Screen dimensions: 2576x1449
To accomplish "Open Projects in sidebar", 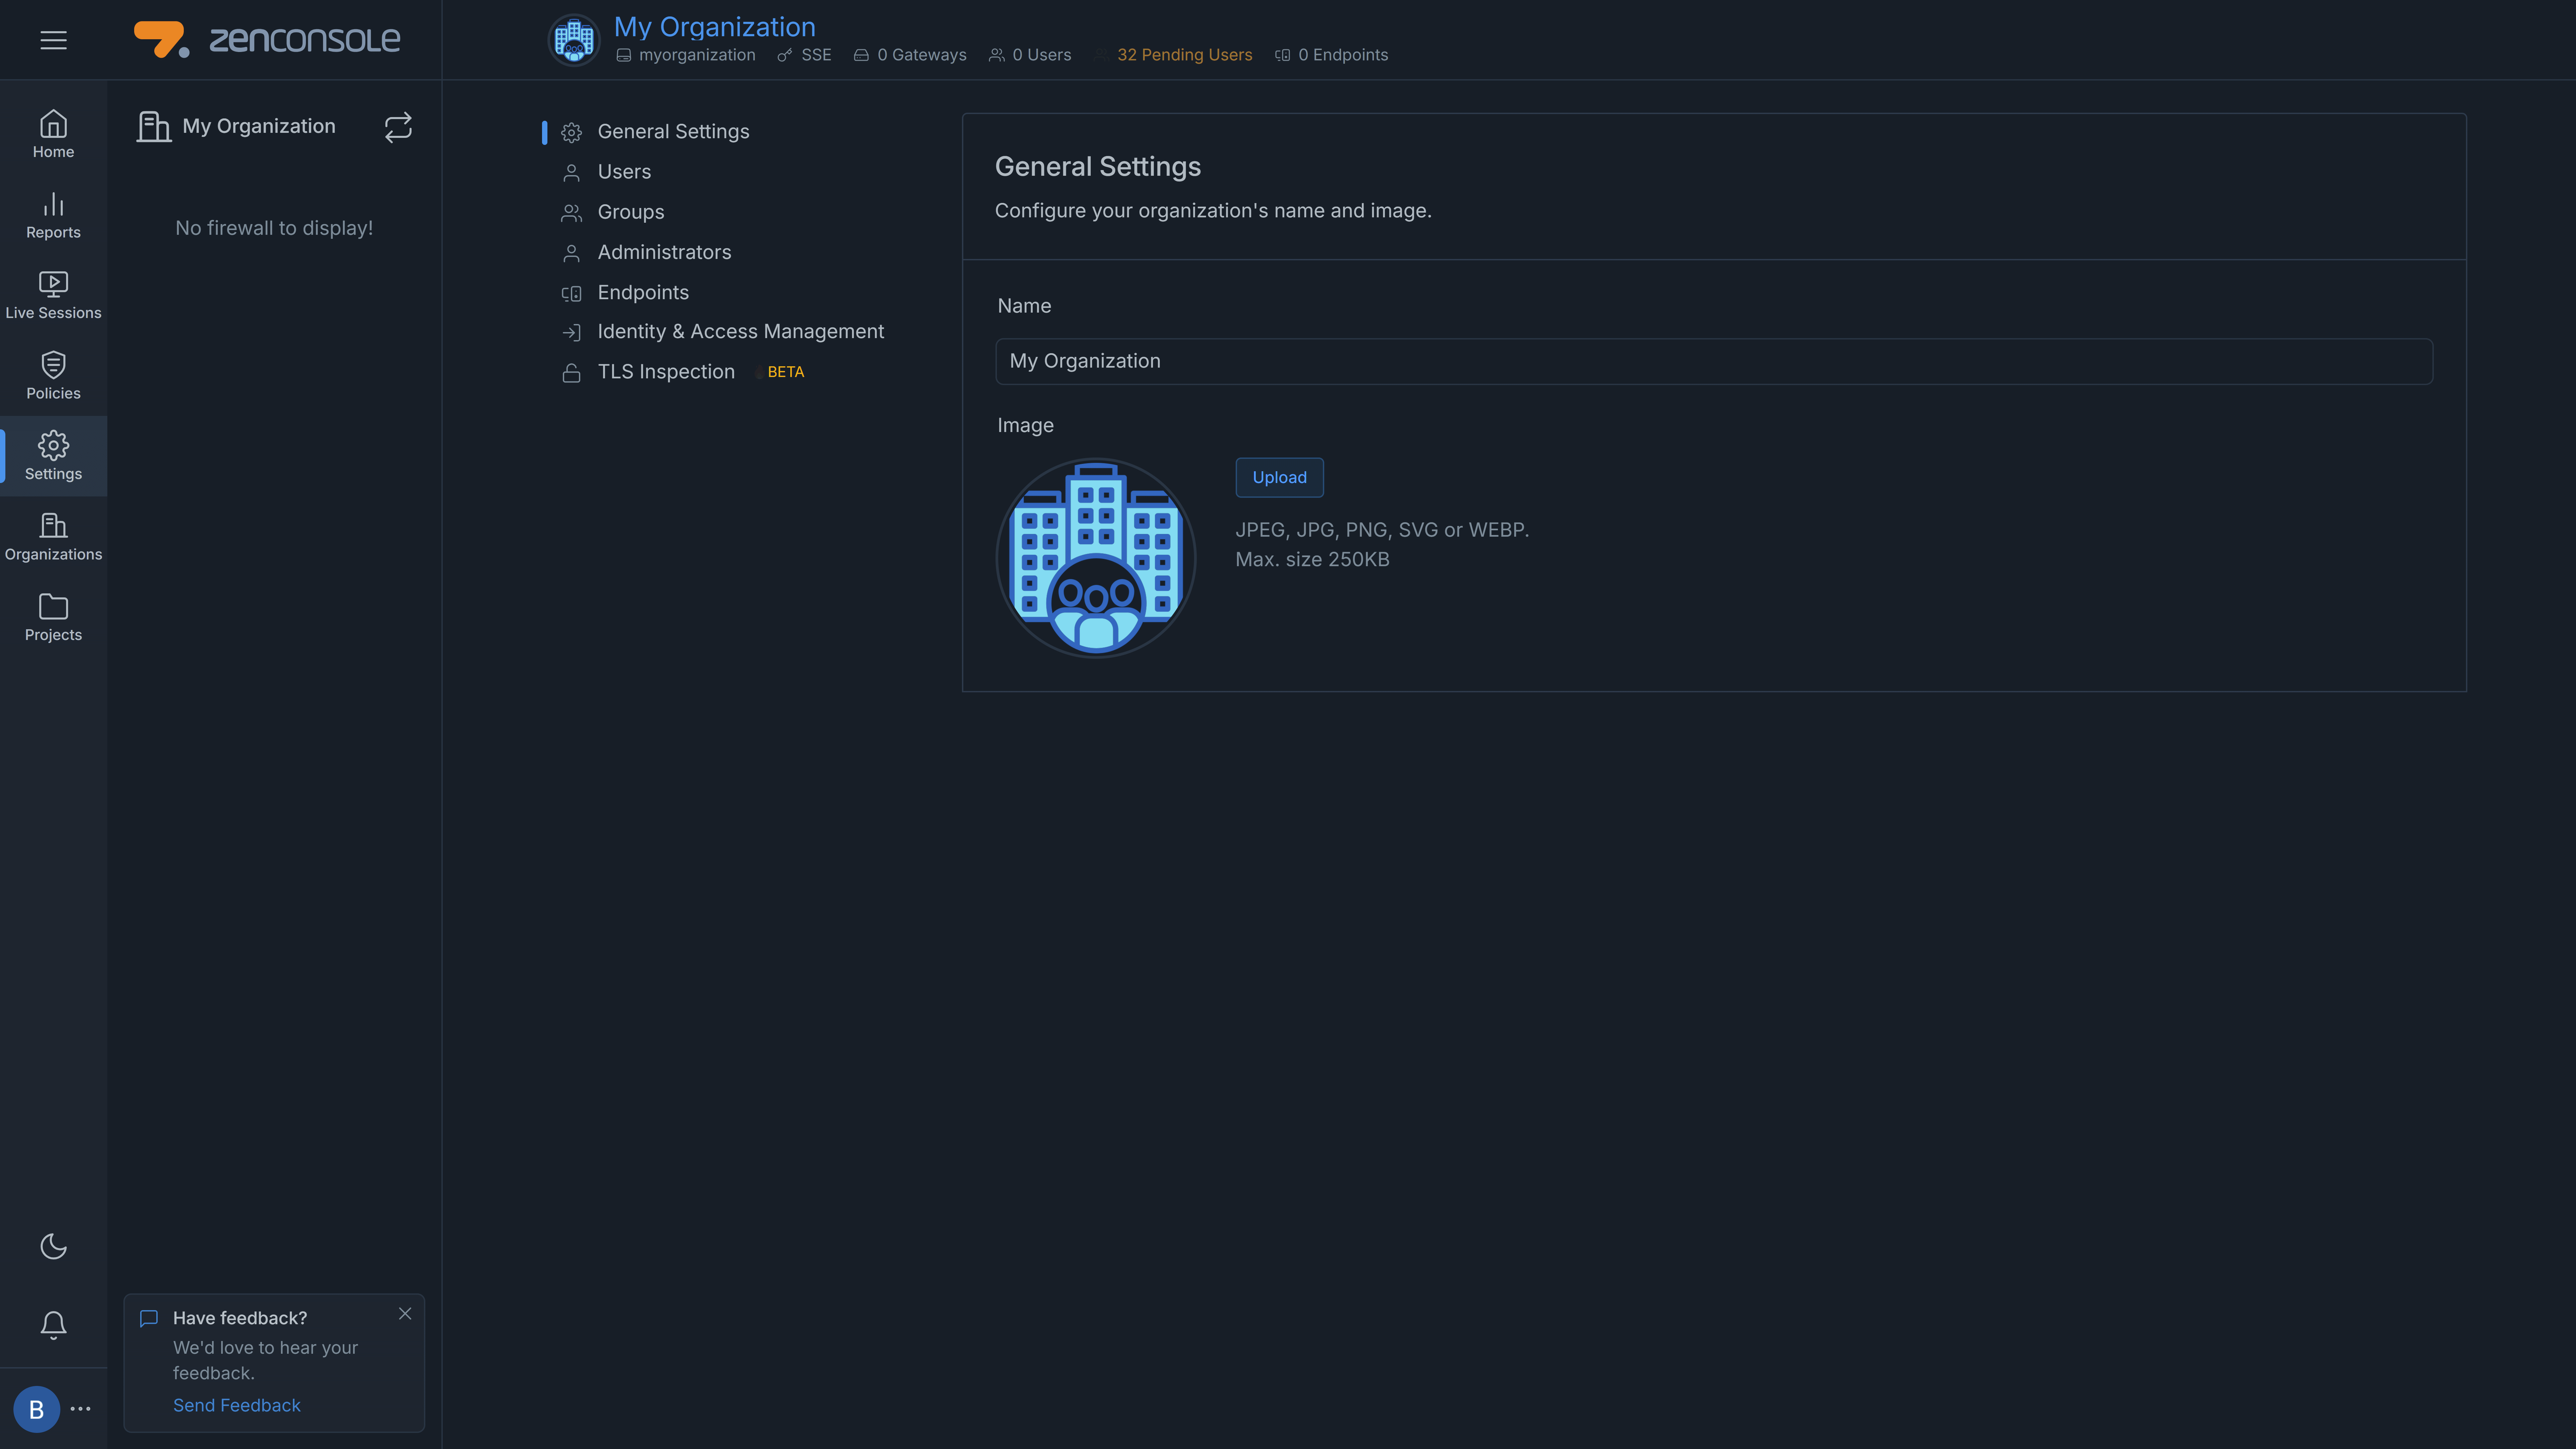I will click(x=53, y=617).
